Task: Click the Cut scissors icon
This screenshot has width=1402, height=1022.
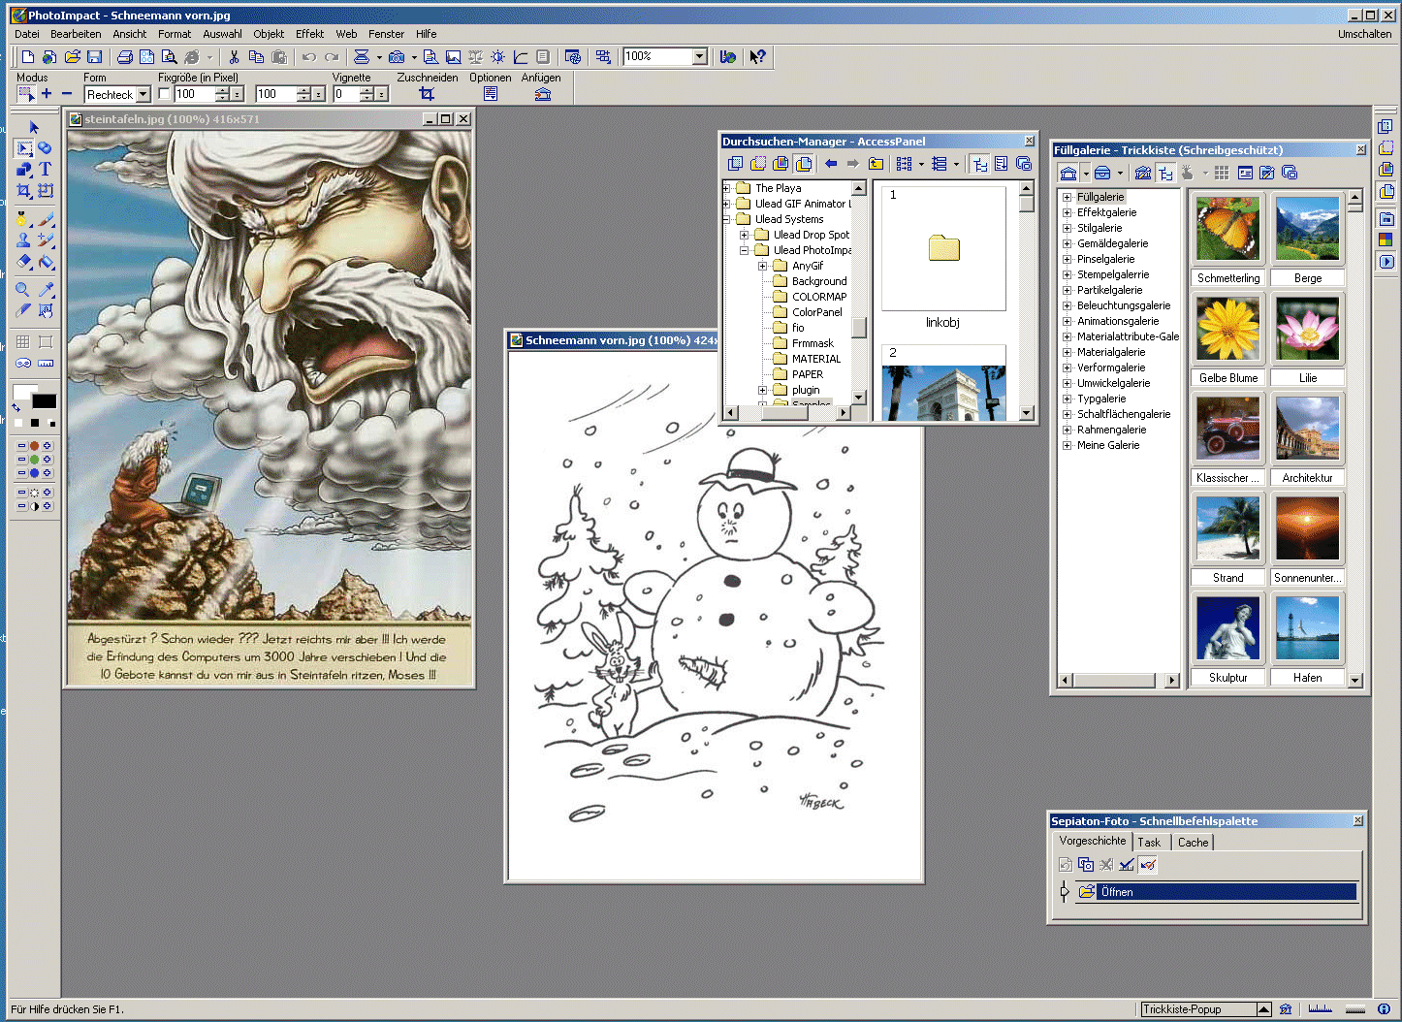Action: click(234, 57)
